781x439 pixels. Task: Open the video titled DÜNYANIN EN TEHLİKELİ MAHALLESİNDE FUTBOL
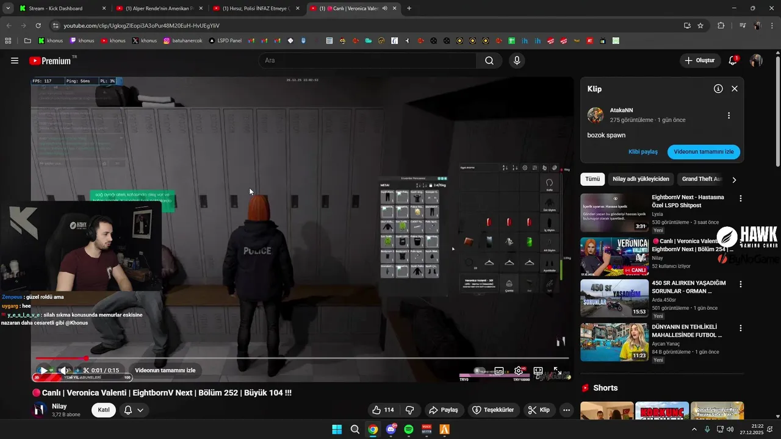[687, 331]
